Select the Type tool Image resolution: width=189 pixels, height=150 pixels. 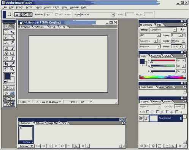pyautogui.click(x=12, y=58)
